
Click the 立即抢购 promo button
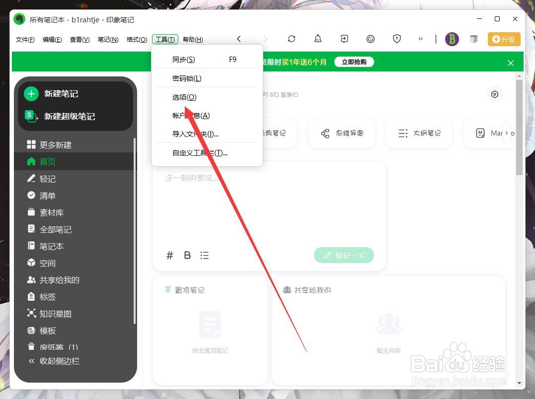[x=354, y=62]
